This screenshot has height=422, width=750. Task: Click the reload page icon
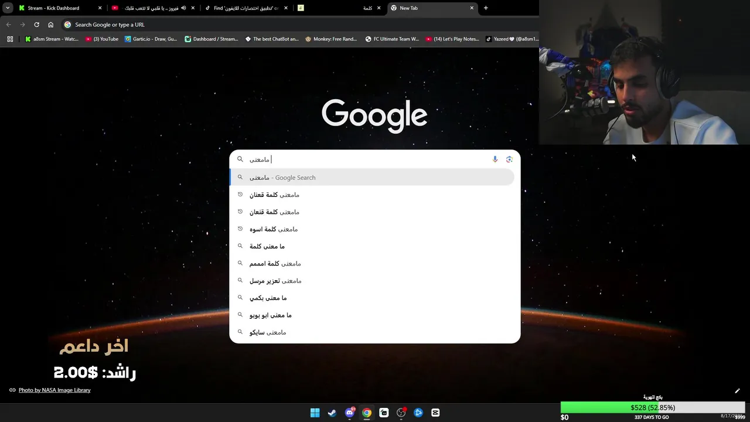pyautogui.click(x=36, y=25)
